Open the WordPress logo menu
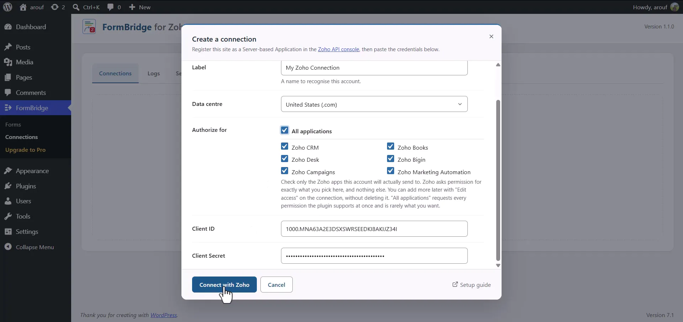The image size is (683, 322). click(x=7, y=7)
